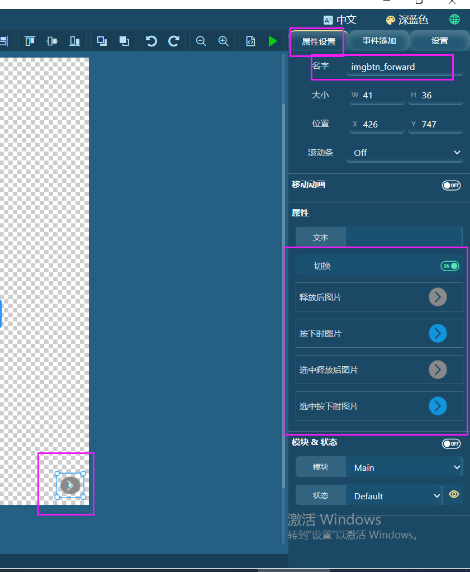
Task: Click the bring to front icon
Action: (x=102, y=41)
